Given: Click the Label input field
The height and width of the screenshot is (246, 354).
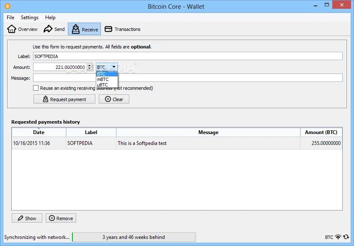Looking at the screenshot, I should tap(188, 56).
